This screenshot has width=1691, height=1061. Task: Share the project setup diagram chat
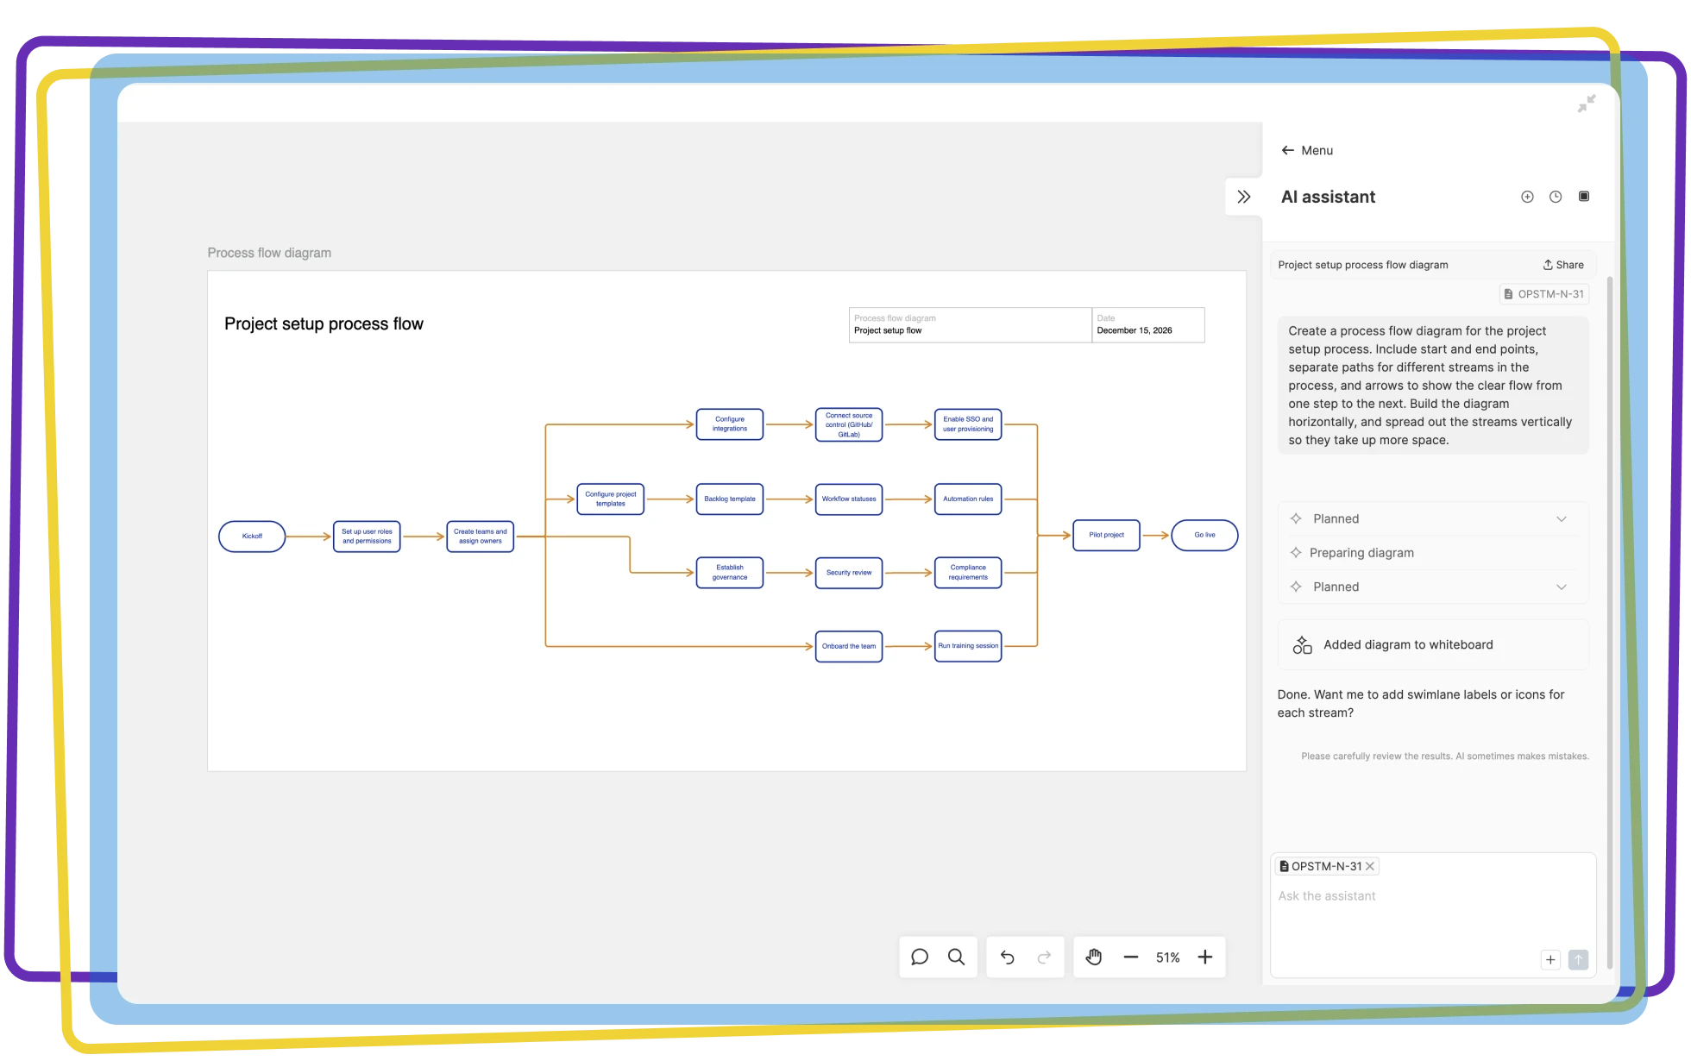pyautogui.click(x=1563, y=265)
